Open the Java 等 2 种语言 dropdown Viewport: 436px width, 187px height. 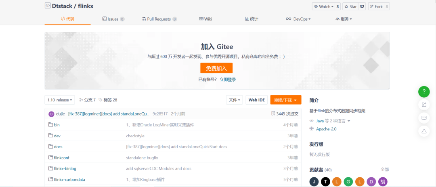click(330, 121)
